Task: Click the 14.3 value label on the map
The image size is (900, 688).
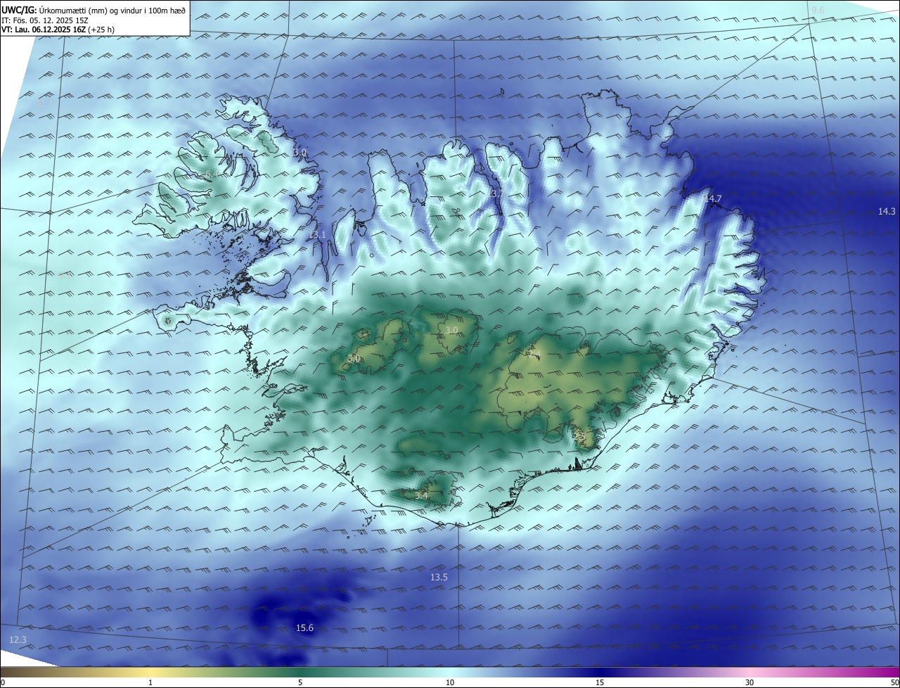Action: (x=887, y=211)
